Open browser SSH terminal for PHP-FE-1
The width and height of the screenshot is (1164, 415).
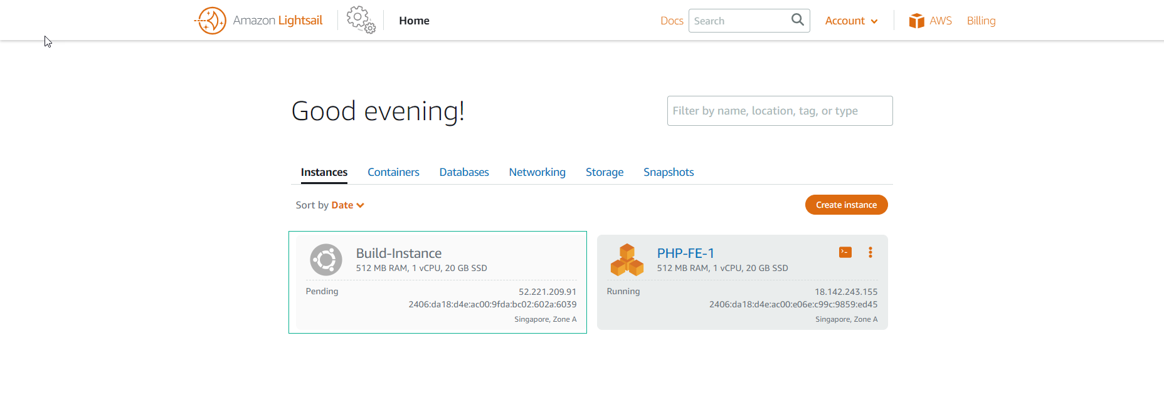click(x=845, y=252)
